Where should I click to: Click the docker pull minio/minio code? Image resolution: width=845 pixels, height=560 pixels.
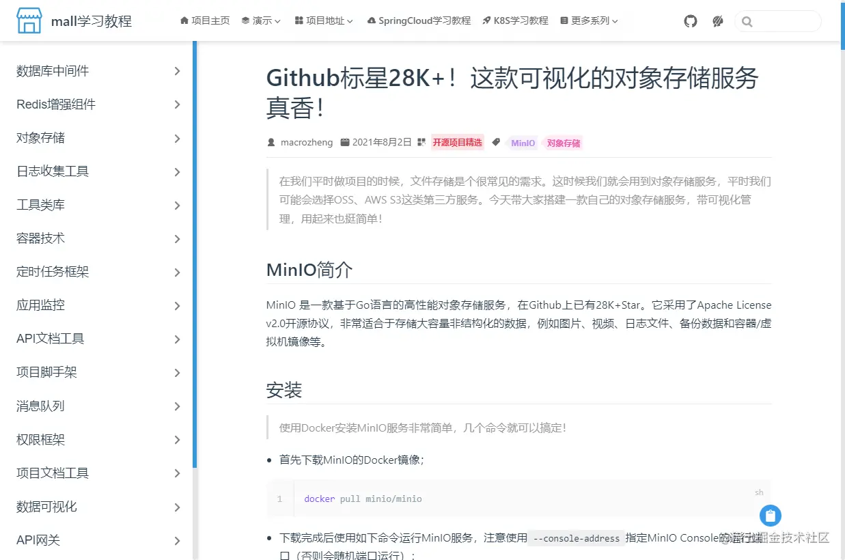363,499
